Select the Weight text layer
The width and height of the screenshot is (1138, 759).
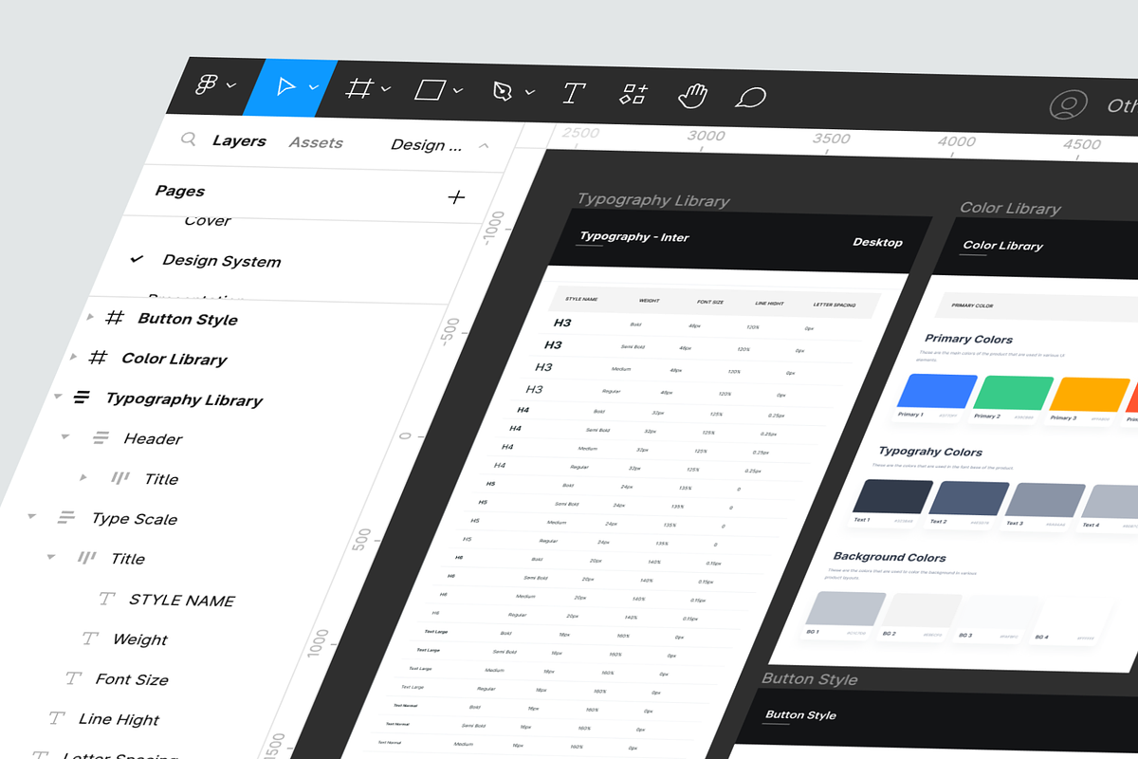pos(140,639)
